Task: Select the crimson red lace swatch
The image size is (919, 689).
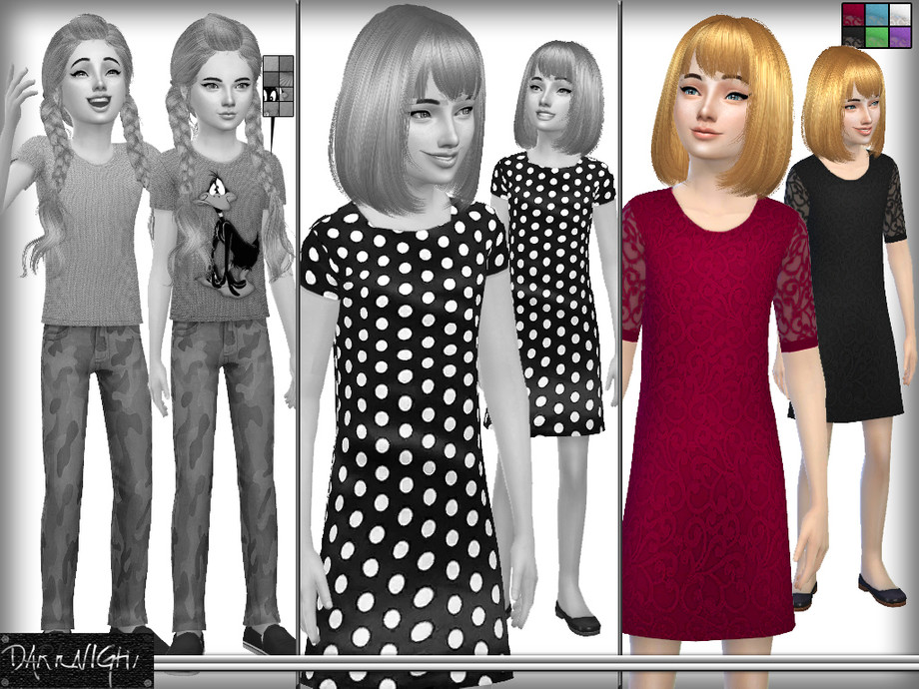Action: 853,15
